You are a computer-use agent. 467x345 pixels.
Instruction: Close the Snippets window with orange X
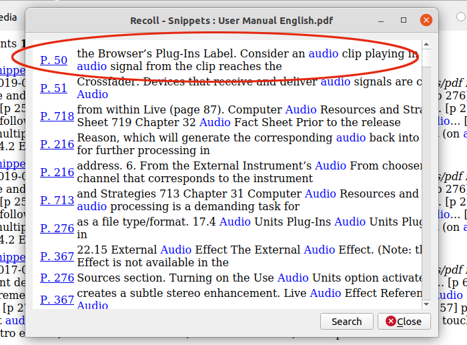tap(426, 20)
